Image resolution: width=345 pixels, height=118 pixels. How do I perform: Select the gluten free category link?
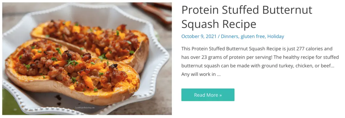point(253,36)
